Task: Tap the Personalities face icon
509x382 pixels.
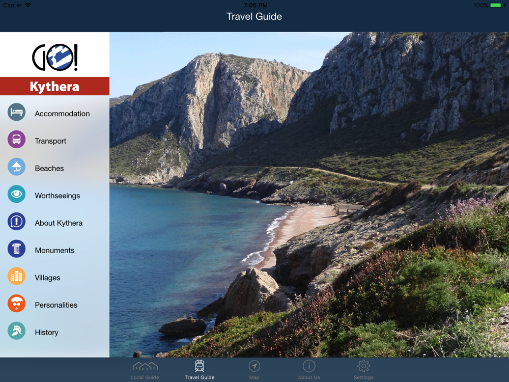Action: pos(17,304)
